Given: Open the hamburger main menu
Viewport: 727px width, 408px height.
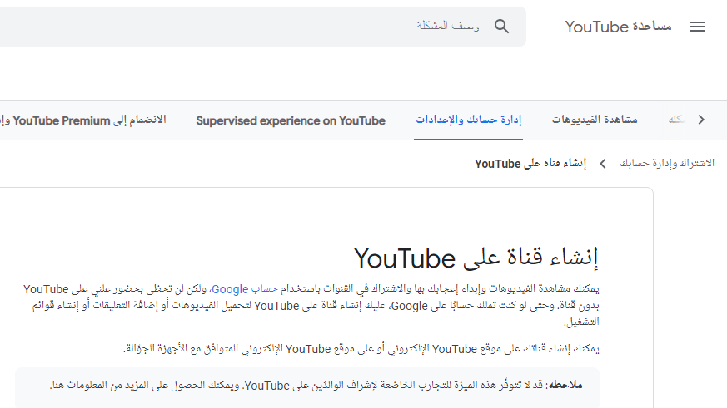Looking at the screenshot, I should click(x=697, y=27).
